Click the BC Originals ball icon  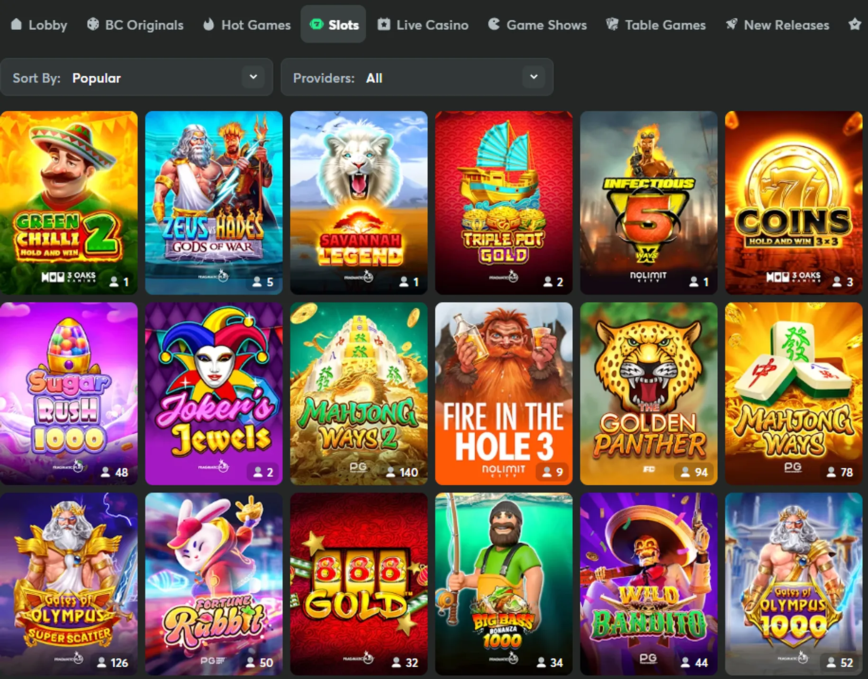click(x=93, y=24)
